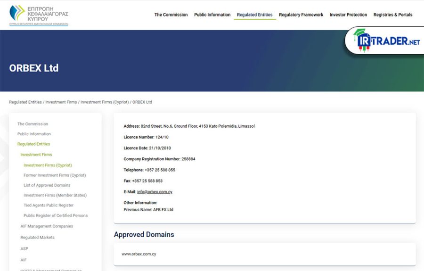The width and height of the screenshot is (424, 271).
Task: Open Former Investment Firms (Cypriot) sidebar item
Action: click(x=55, y=175)
